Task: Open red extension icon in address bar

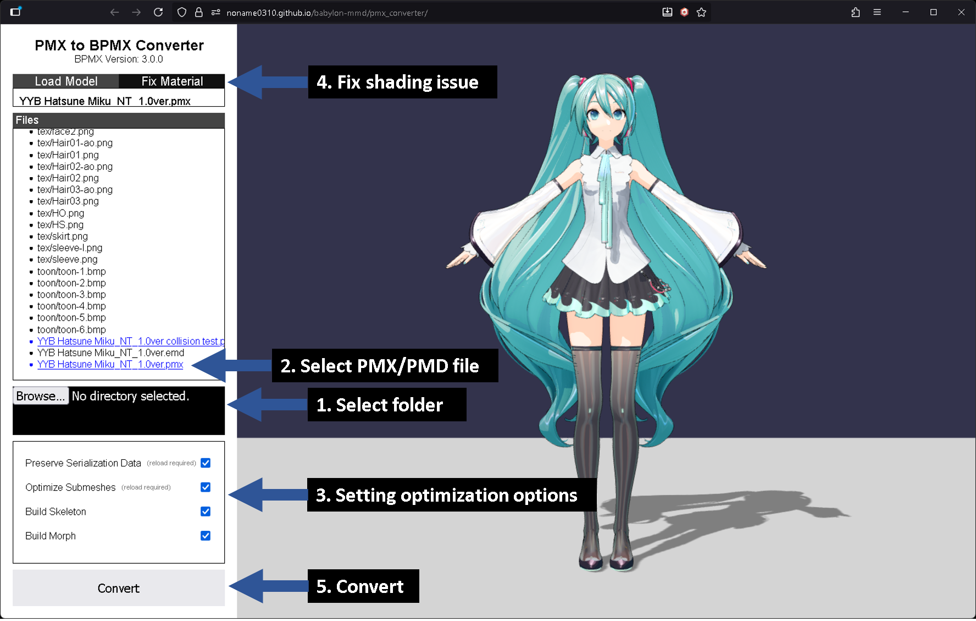Action: coord(684,12)
